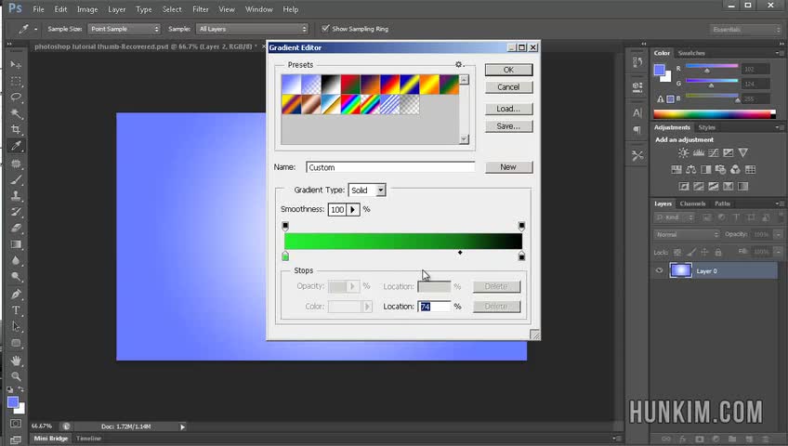The height and width of the screenshot is (446, 788).
Task: Open the Filter menu
Action: [x=200, y=9]
